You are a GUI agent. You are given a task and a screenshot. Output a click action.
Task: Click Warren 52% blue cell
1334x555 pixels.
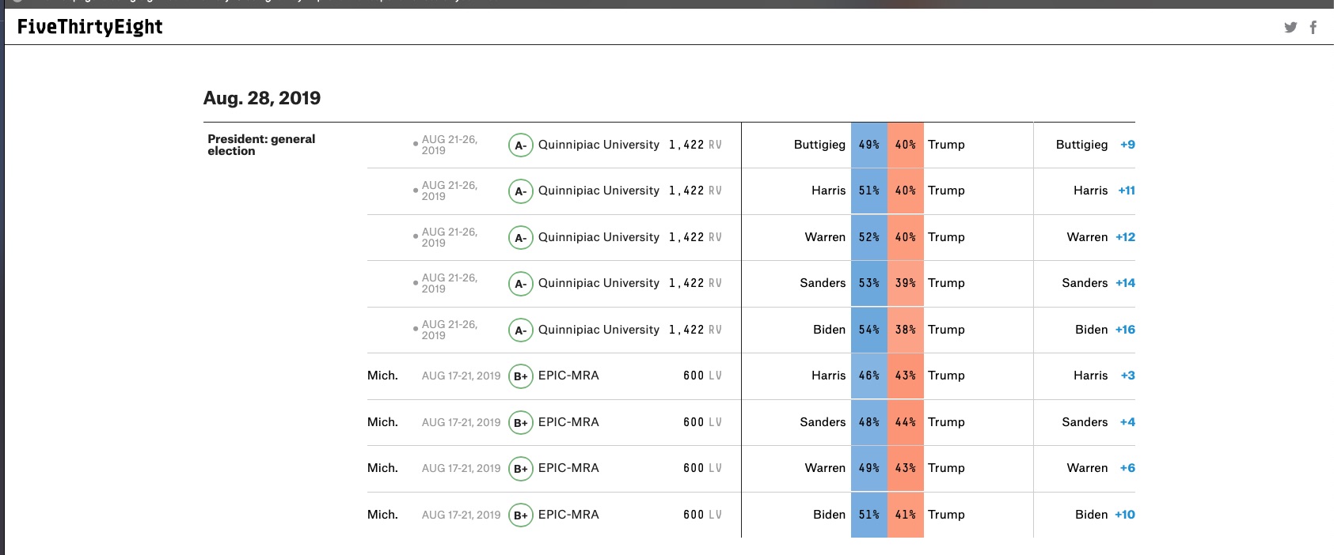[869, 237]
